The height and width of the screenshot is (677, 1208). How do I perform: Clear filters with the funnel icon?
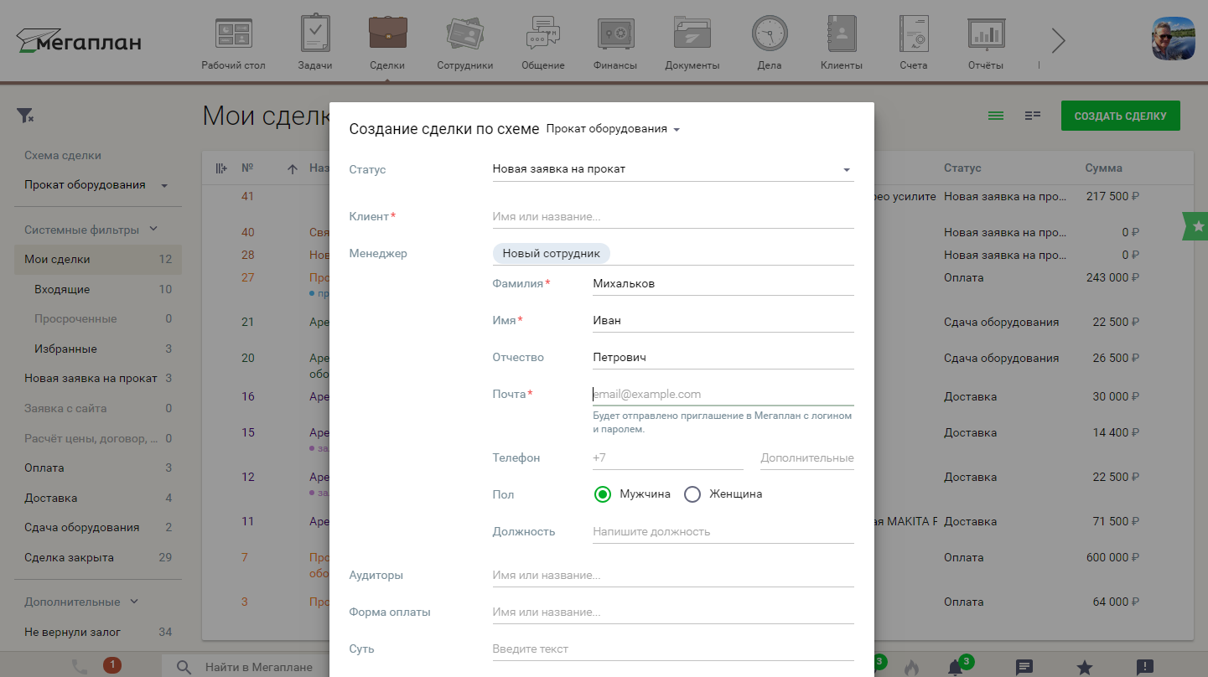click(25, 116)
